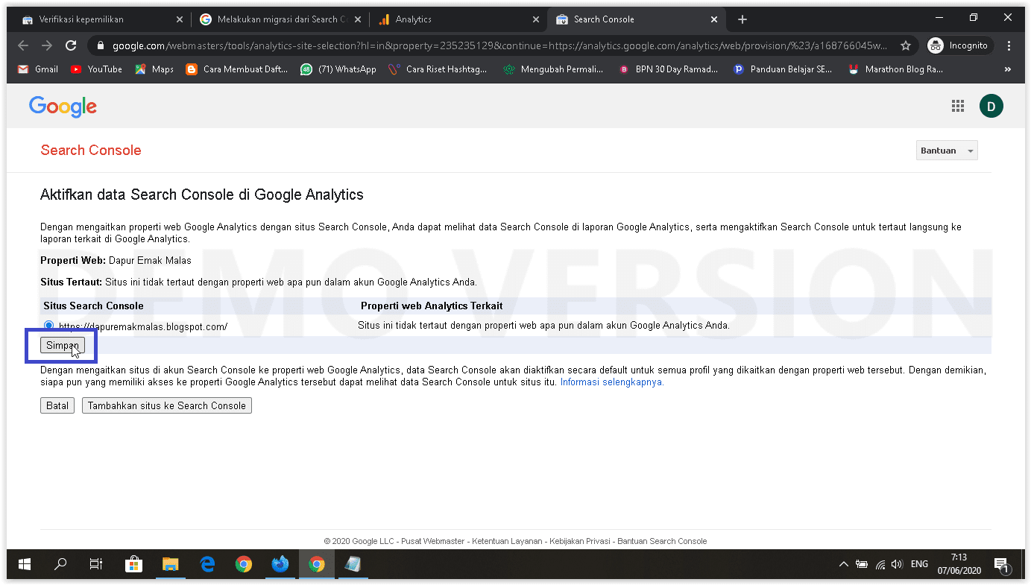Open Microsoft Store from the taskbar
This screenshot has width=1031, height=585.
133,564
